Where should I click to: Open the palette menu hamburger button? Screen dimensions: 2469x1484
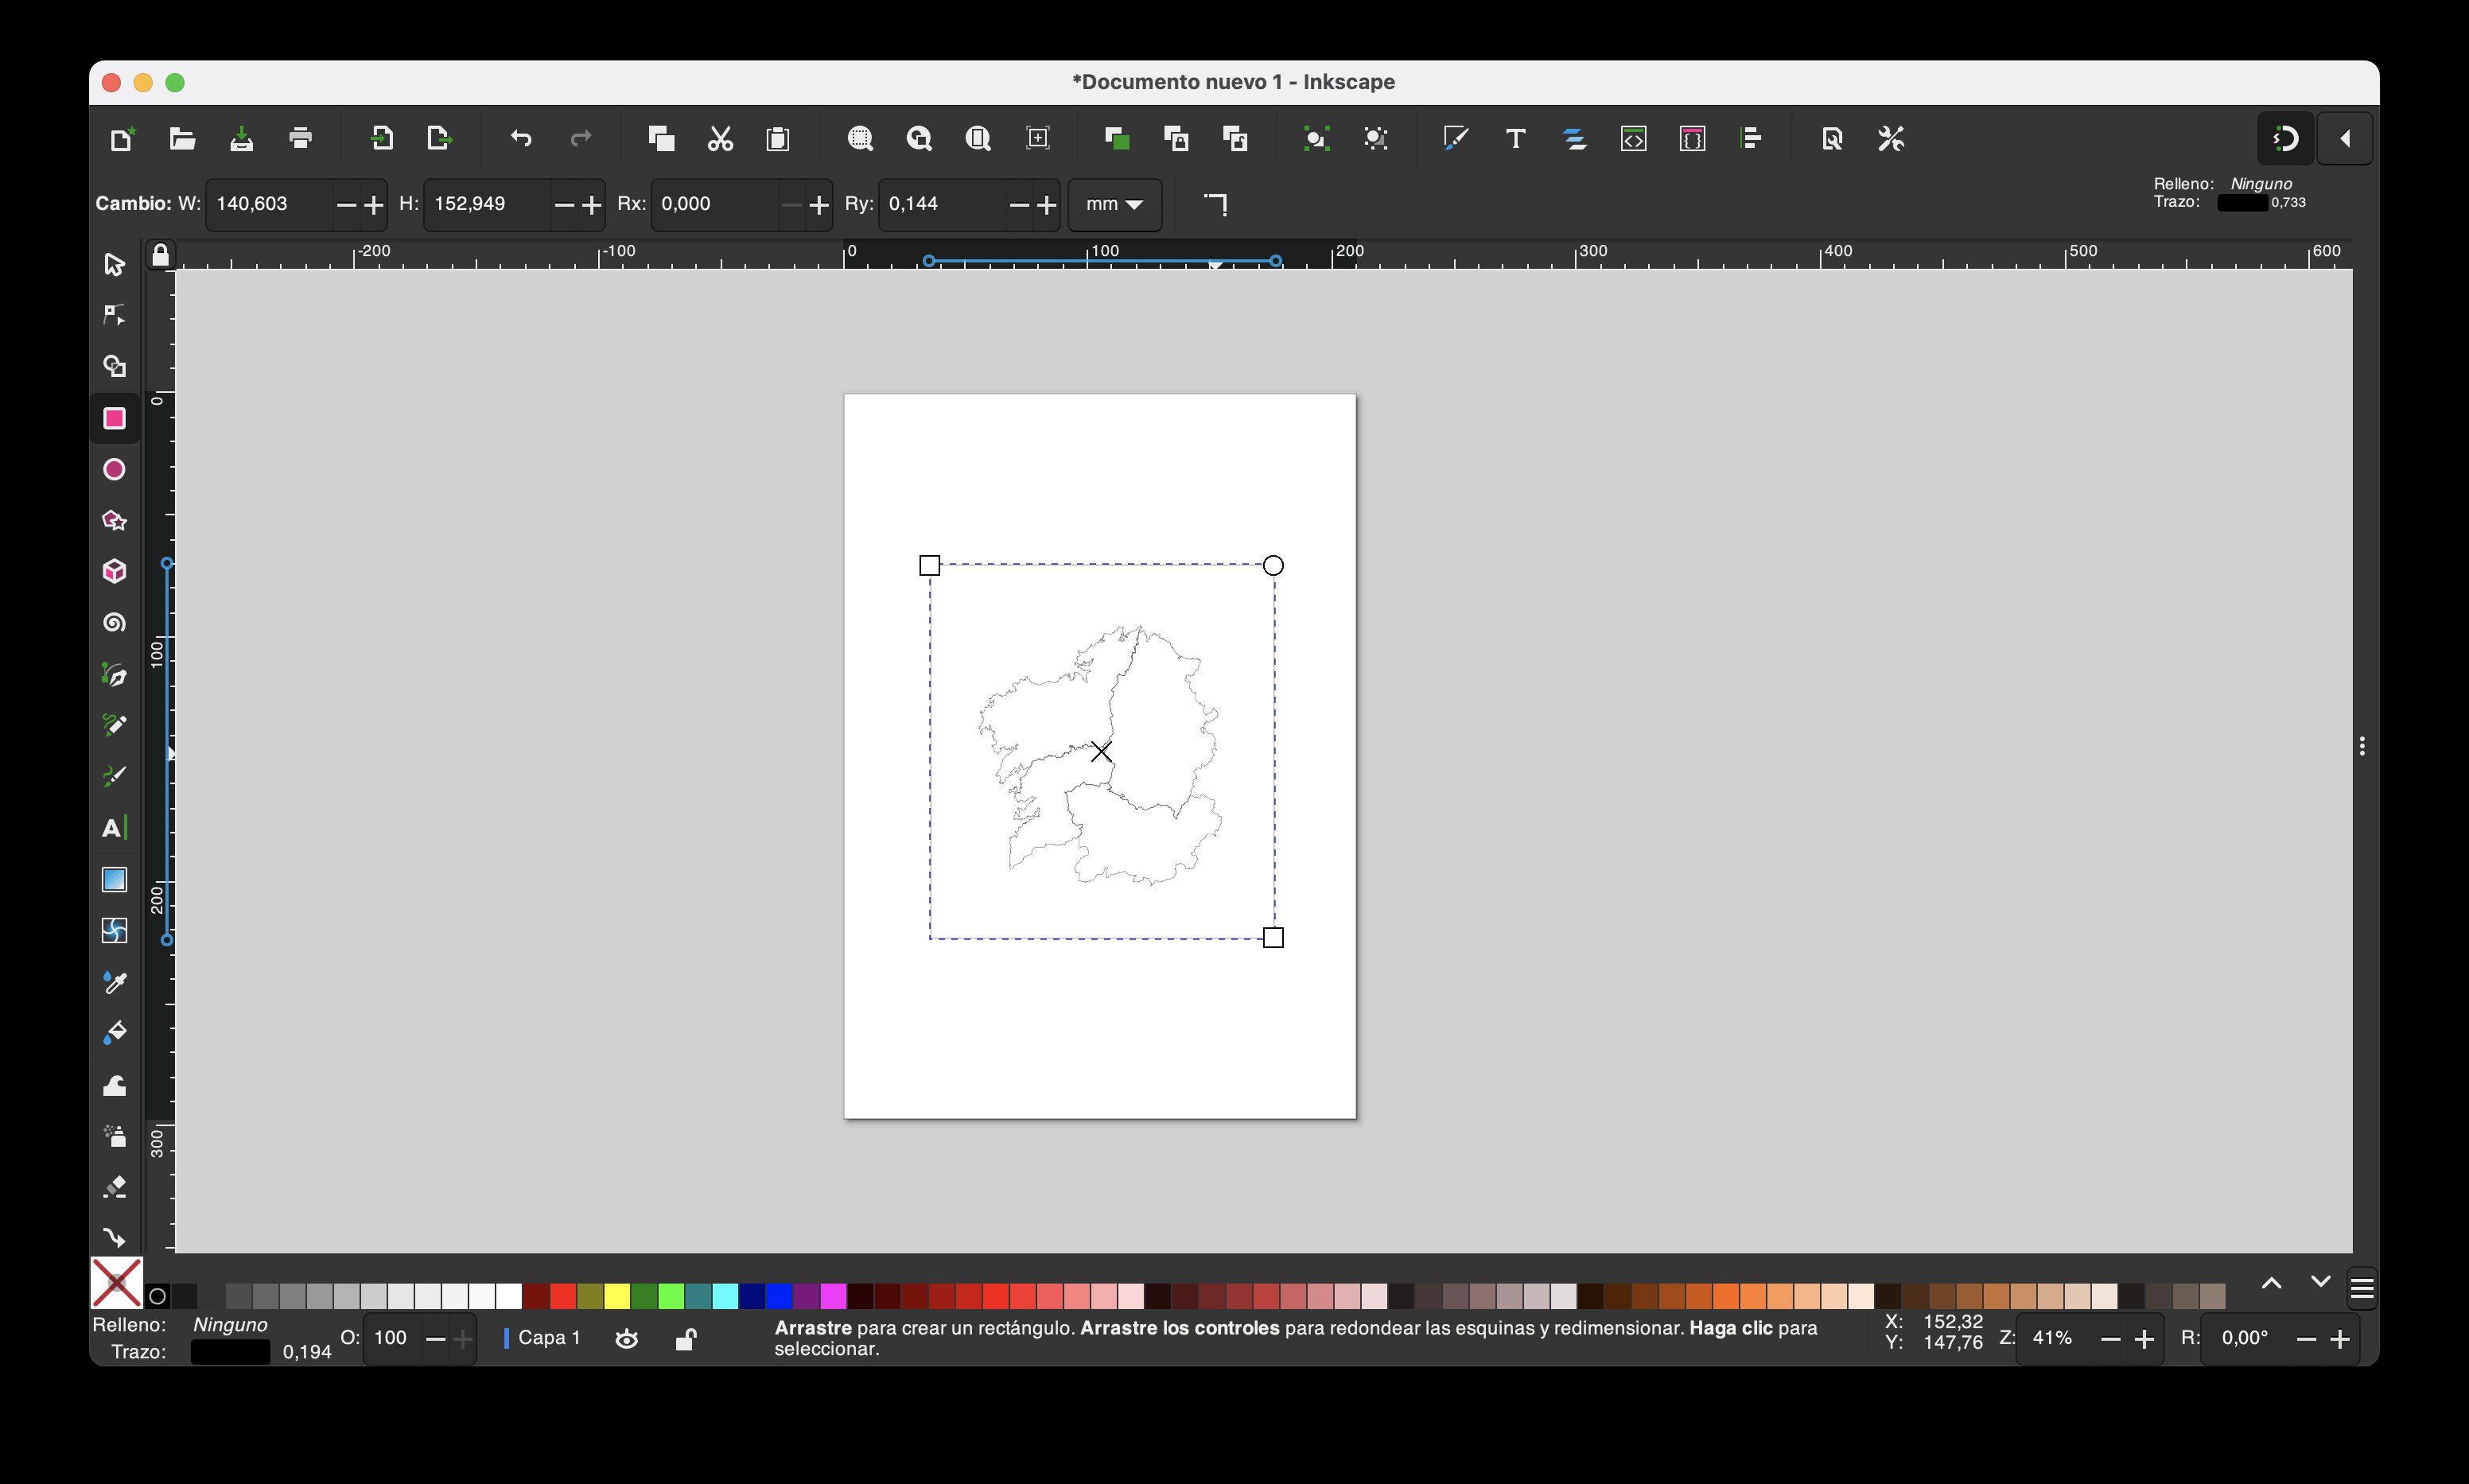tap(2362, 1288)
